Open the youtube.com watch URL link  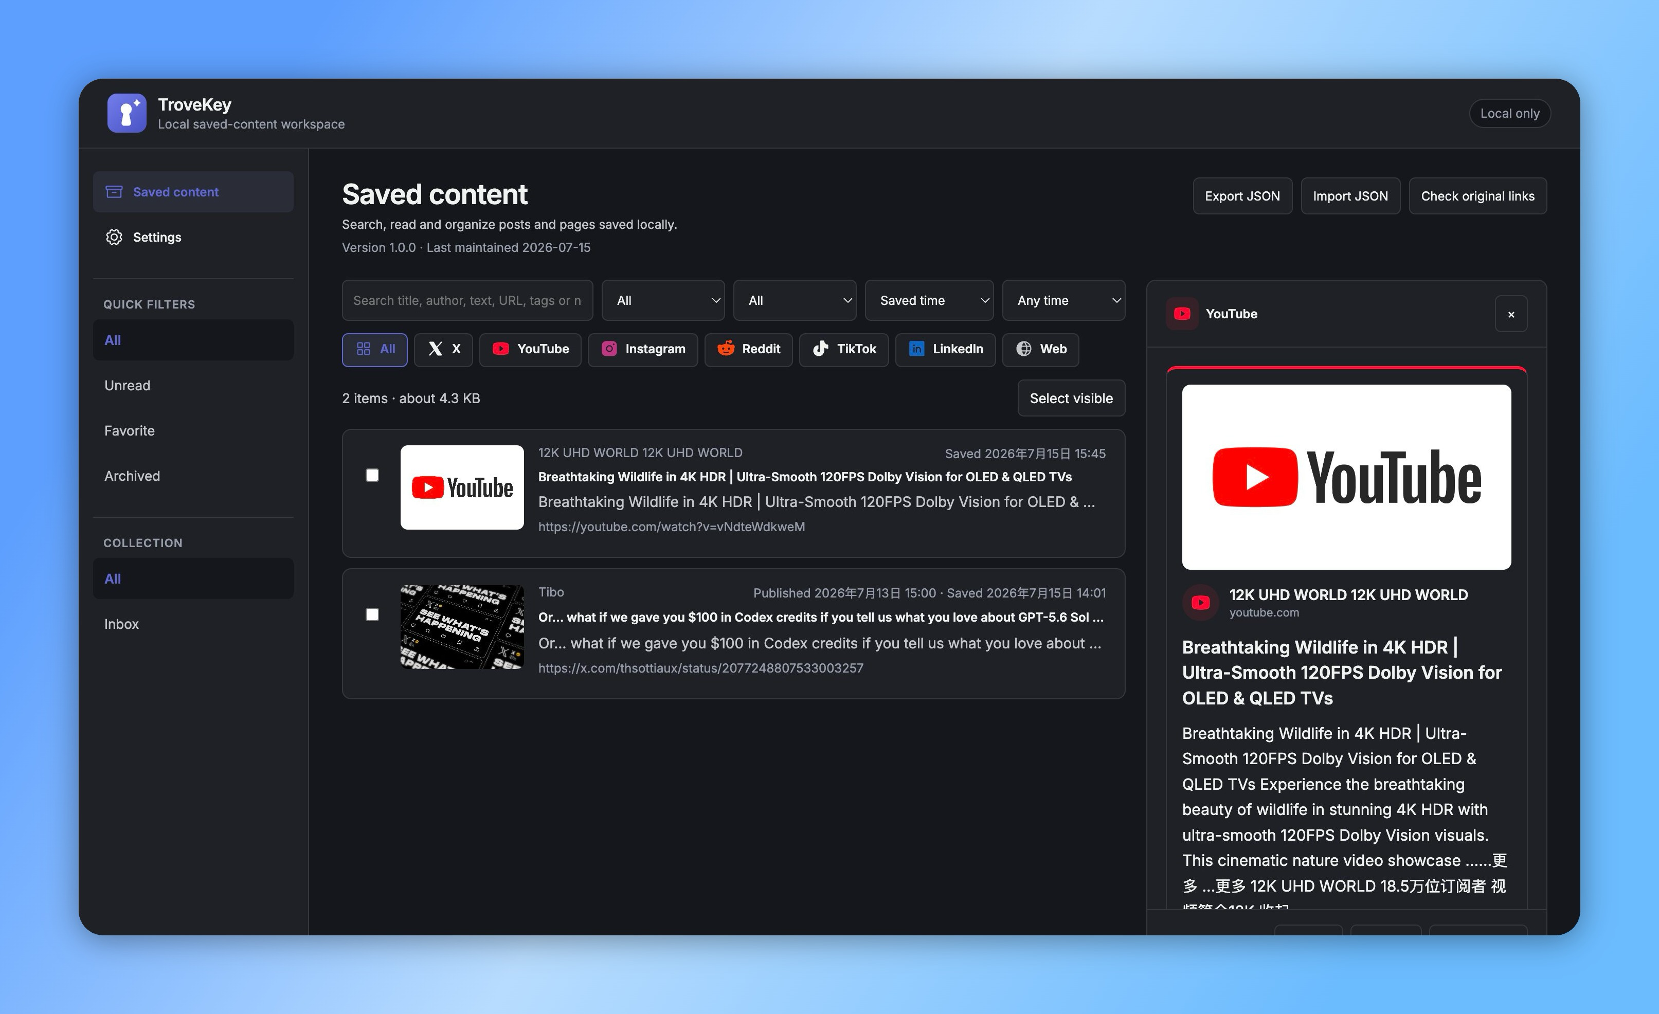pos(671,527)
